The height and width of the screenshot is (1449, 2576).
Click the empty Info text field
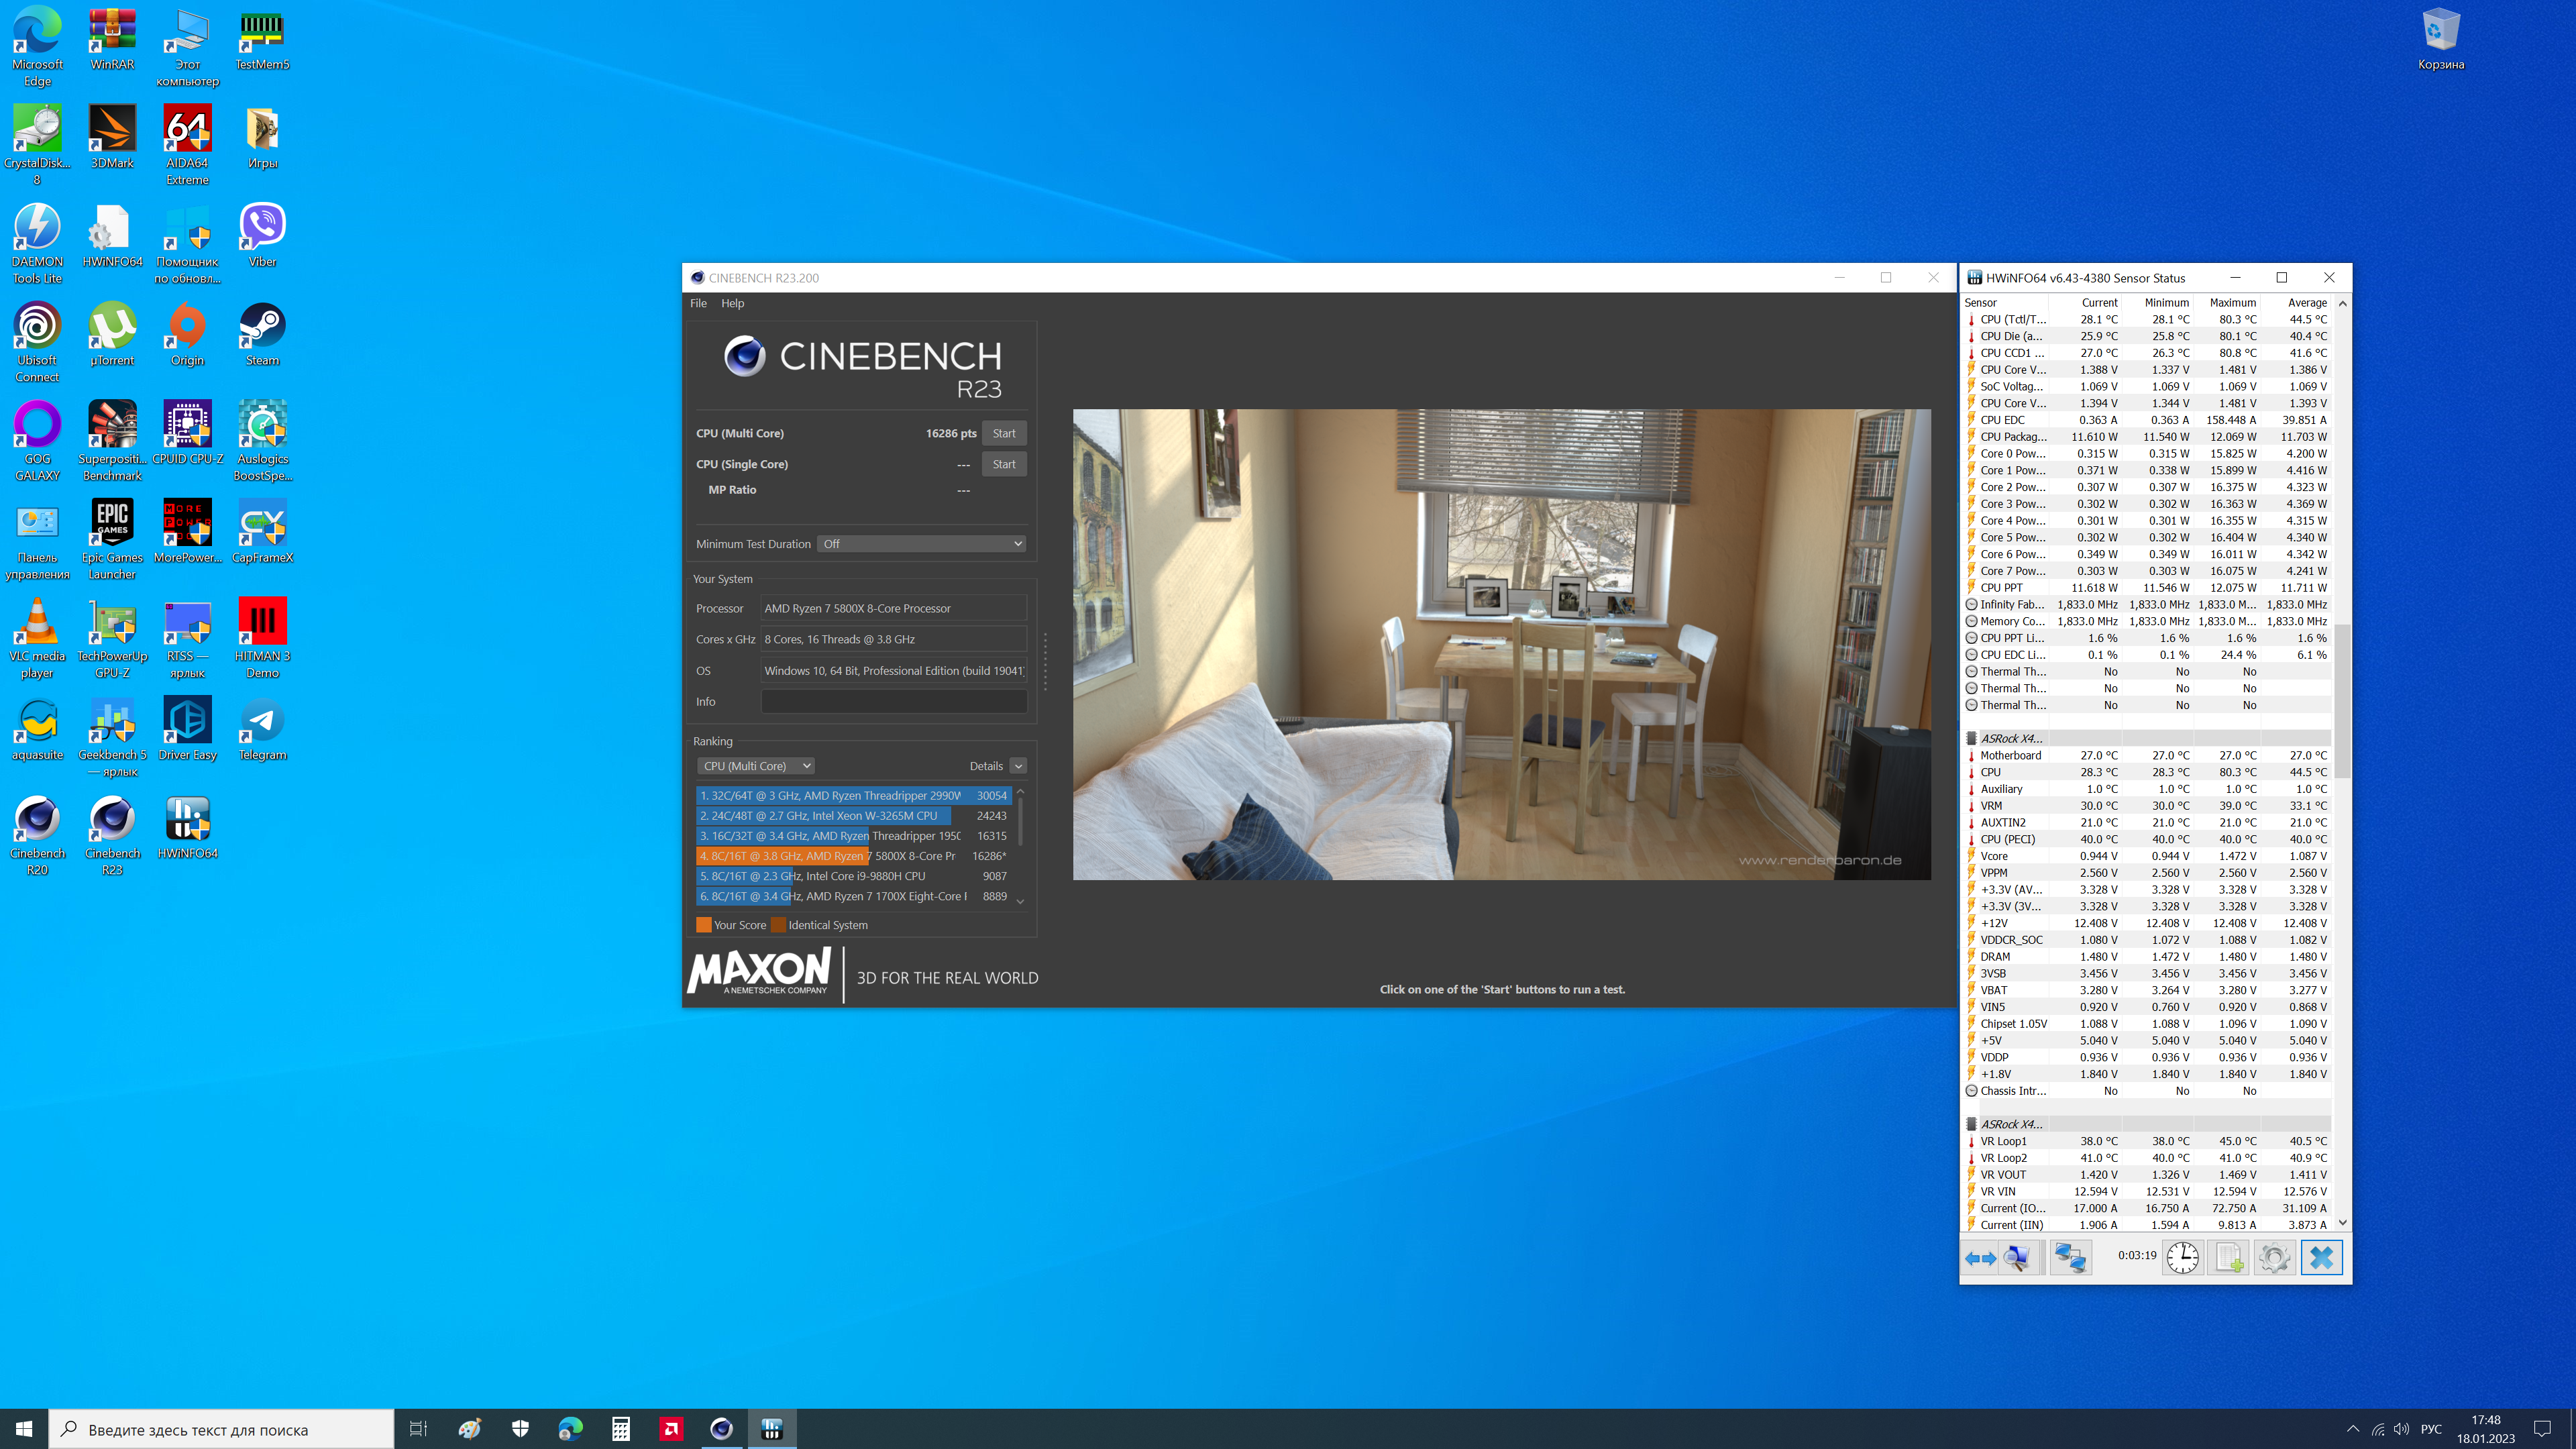893,702
